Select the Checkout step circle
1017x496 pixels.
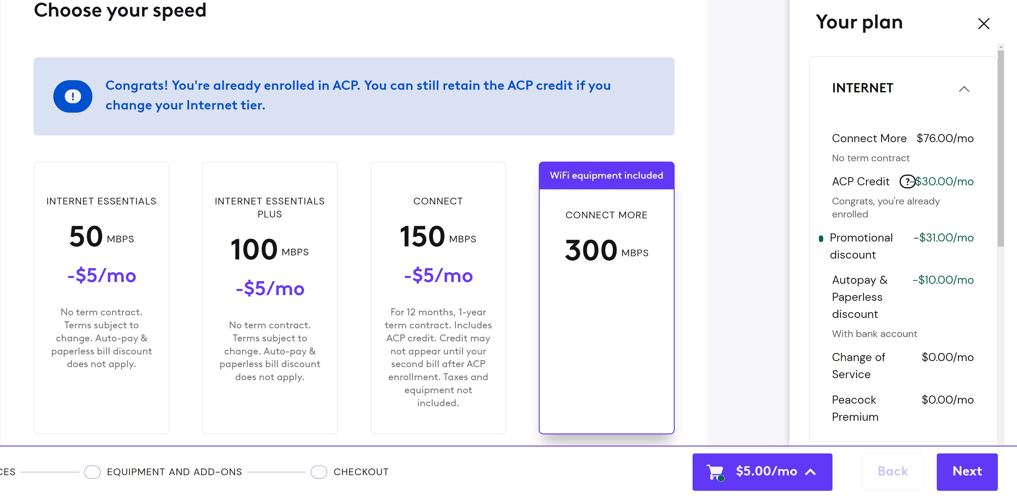[x=319, y=472]
